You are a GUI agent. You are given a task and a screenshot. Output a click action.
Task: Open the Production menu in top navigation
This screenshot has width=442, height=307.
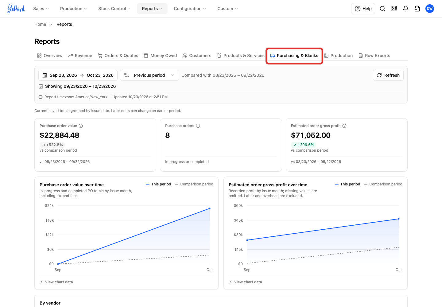[x=73, y=9]
